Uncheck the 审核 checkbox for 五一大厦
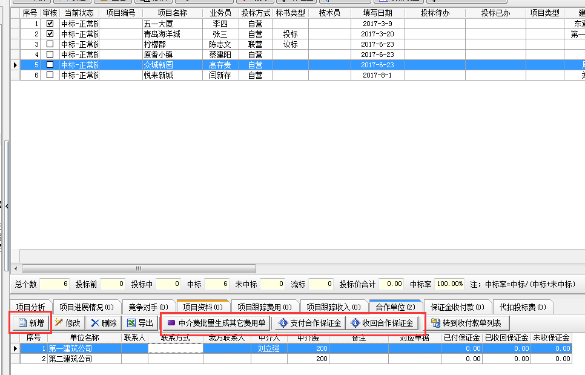 (50, 24)
